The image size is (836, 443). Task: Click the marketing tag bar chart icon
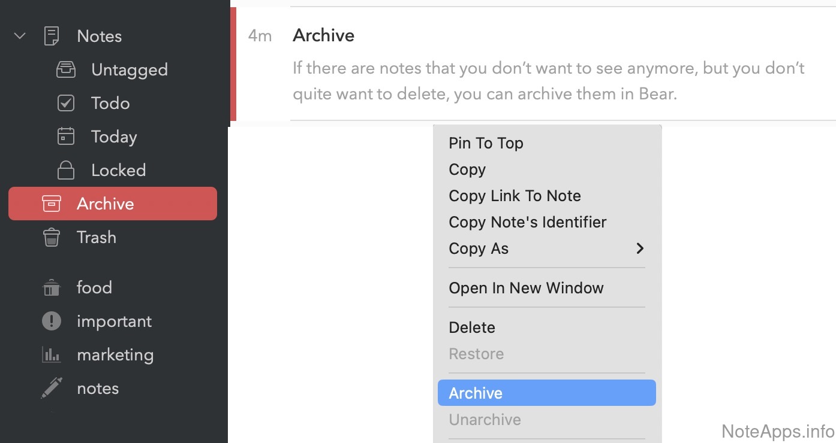[x=52, y=355]
